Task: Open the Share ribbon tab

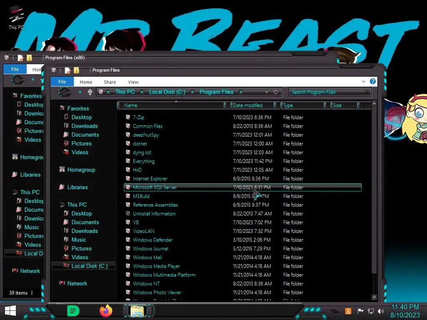Action: (x=110, y=82)
